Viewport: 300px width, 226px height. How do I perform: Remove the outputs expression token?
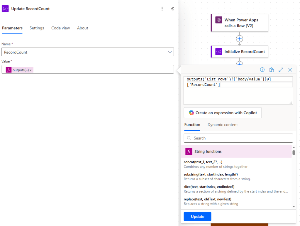click(x=30, y=69)
